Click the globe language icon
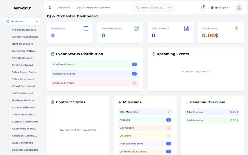Screen dimensions: 248x155 point(212,7)
